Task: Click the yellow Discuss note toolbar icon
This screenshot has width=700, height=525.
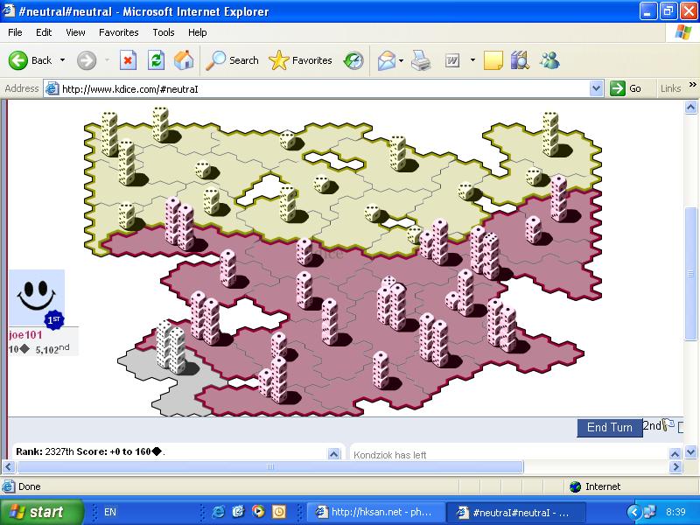Action: [x=493, y=60]
